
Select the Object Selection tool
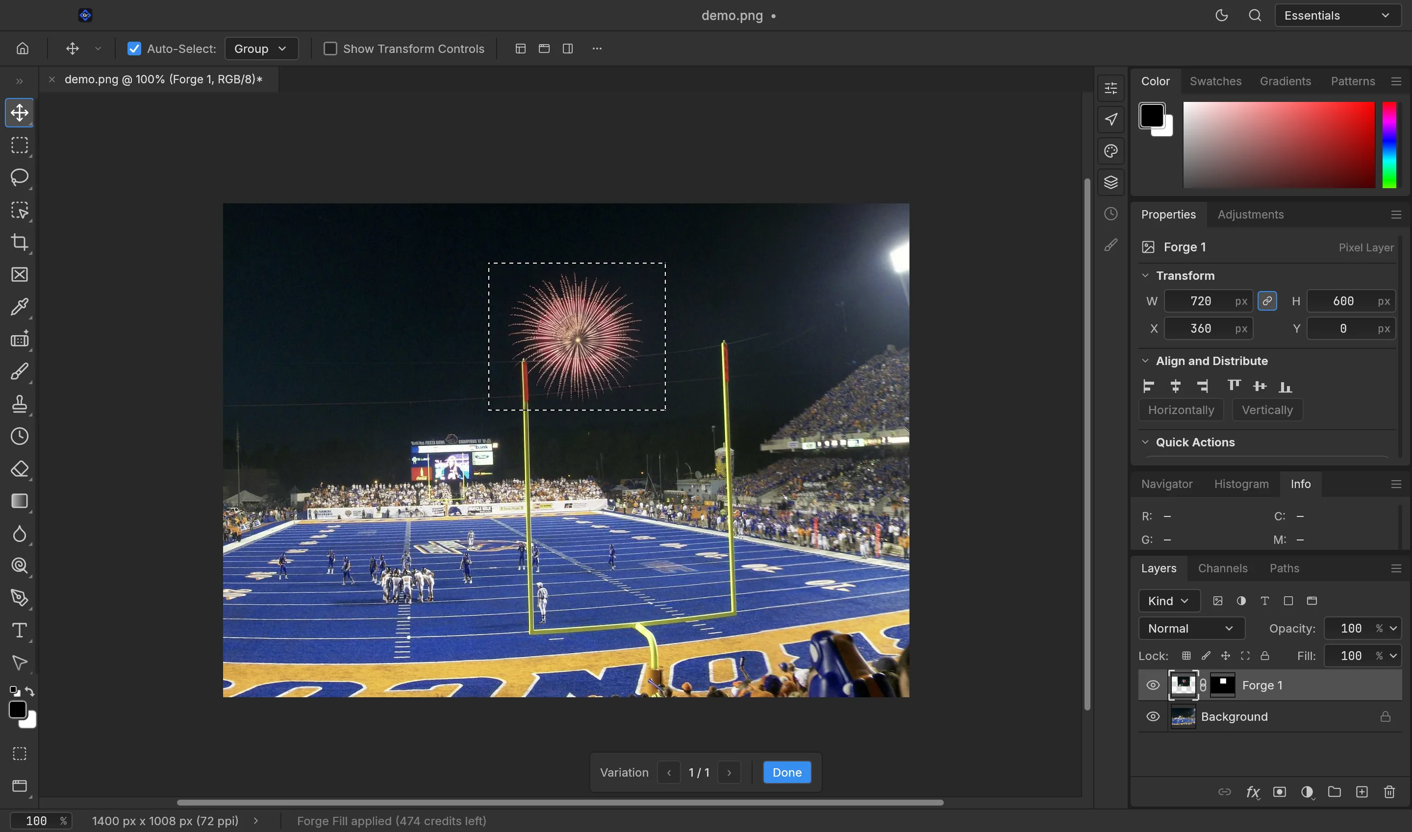[x=20, y=210]
